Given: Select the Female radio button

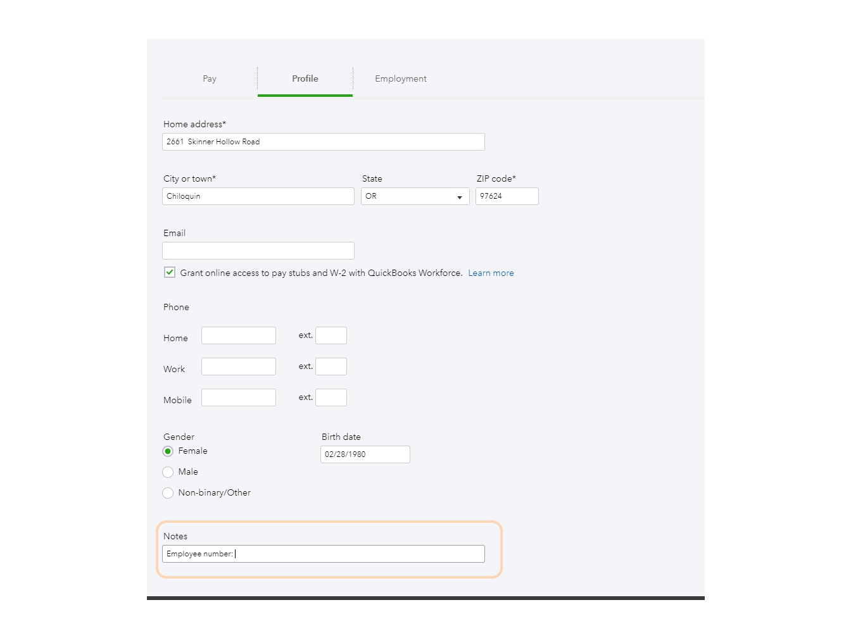Looking at the screenshot, I should tap(168, 451).
